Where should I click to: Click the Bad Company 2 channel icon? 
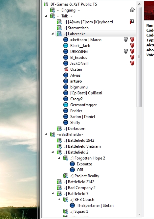tap(59, 187)
